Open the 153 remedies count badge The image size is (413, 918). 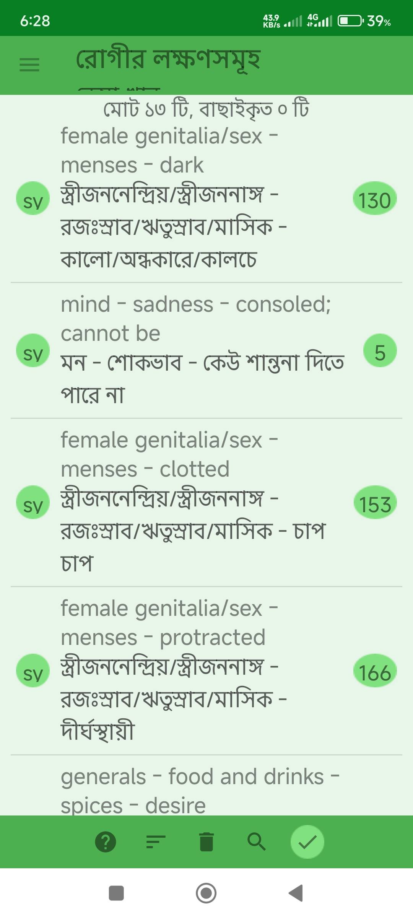point(375,502)
